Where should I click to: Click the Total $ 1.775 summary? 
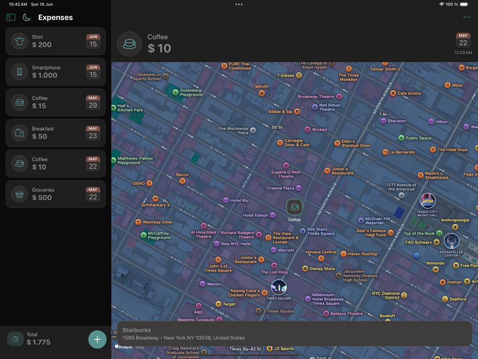point(38,339)
